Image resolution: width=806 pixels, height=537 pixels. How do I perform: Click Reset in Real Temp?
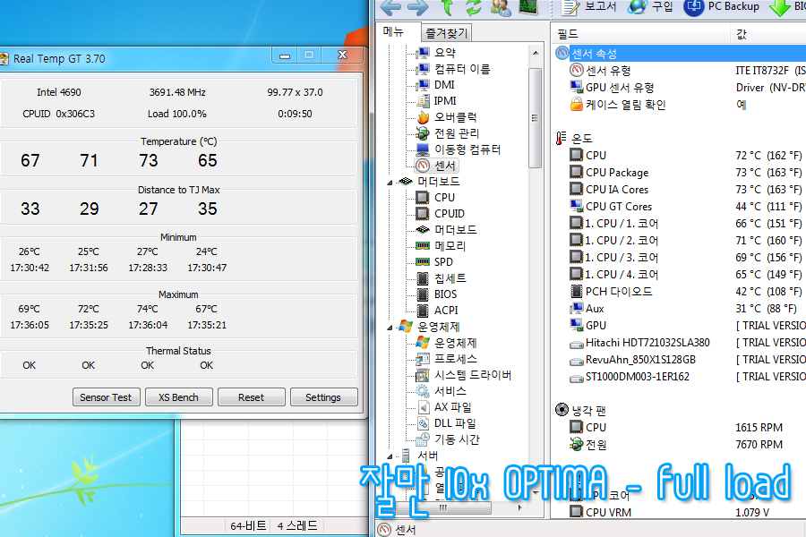(251, 397)
